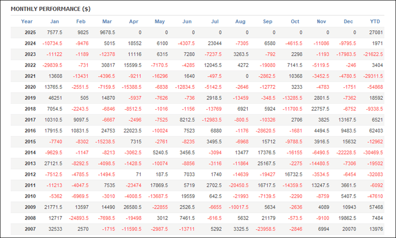Click the 2016 YTD value 62403
The width and height of the screenshot is (396, 238).
pyautogui.click(x=376, y=131)
